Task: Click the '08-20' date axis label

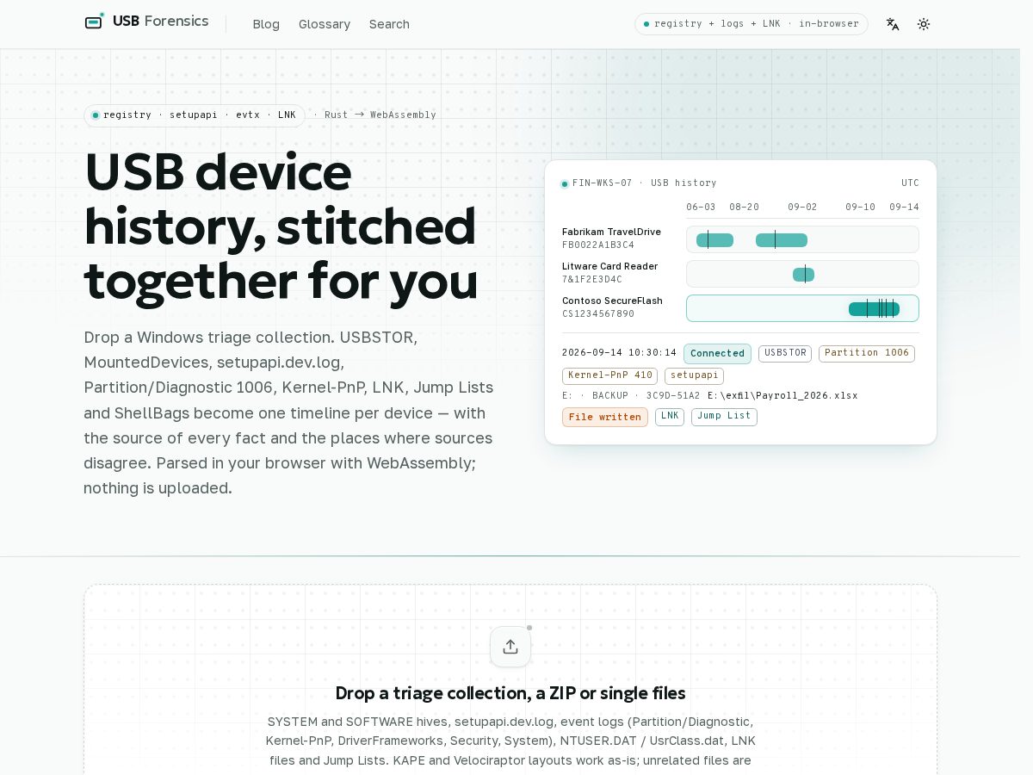Action: coord(744,208)
